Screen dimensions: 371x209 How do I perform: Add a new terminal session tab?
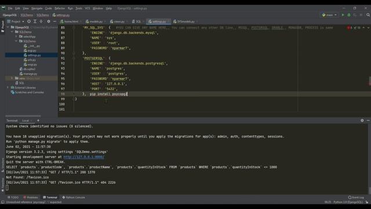click(38, 121)
